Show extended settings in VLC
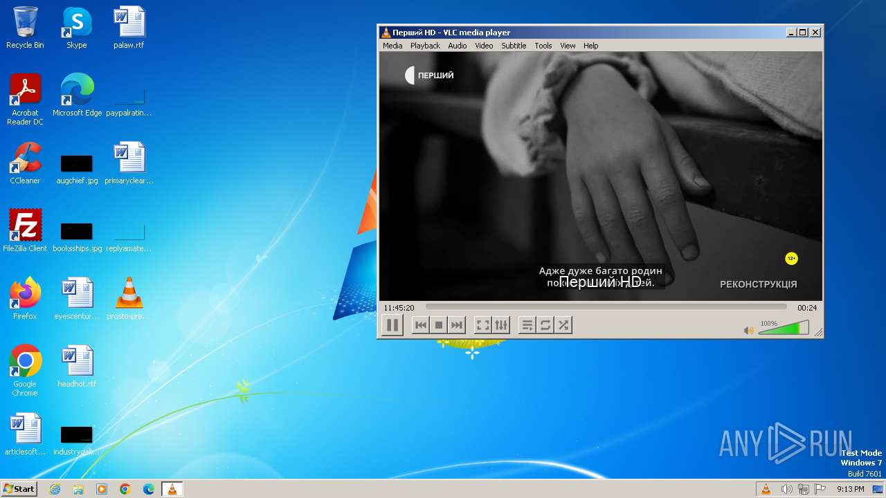 click(x=501, y=325)
